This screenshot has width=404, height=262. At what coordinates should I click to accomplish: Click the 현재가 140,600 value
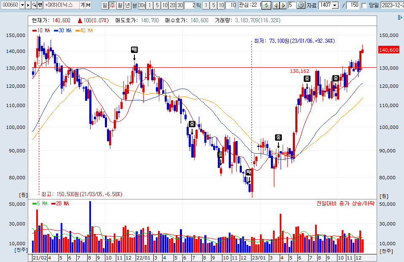62,20
